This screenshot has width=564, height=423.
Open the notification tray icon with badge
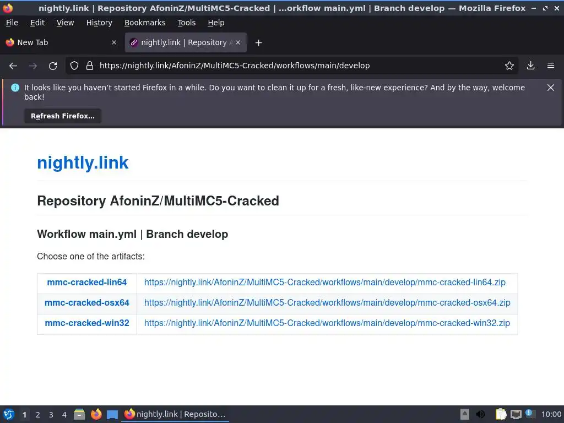[x=530, y=414]
